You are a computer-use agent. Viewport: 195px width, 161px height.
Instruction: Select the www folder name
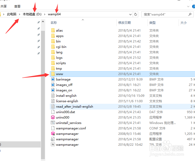click(x=59, y=74)
